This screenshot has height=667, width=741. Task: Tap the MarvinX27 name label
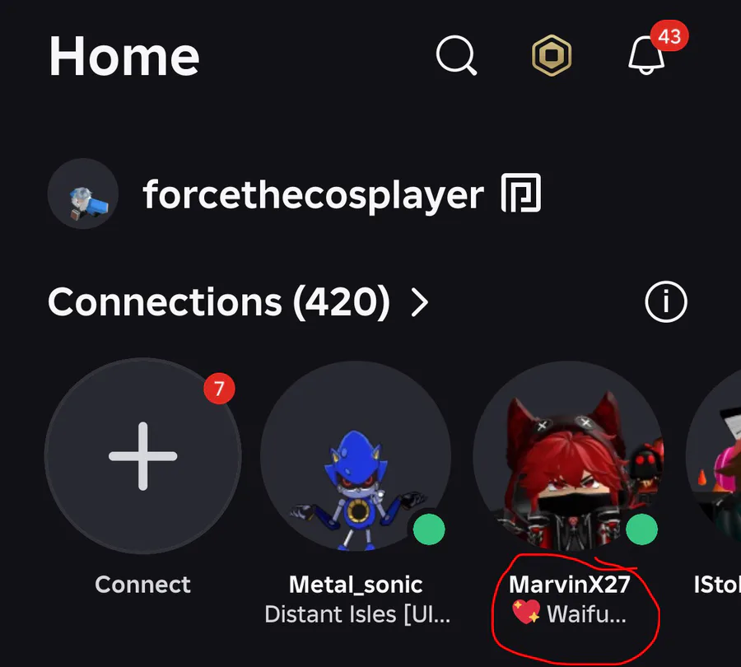570,585
